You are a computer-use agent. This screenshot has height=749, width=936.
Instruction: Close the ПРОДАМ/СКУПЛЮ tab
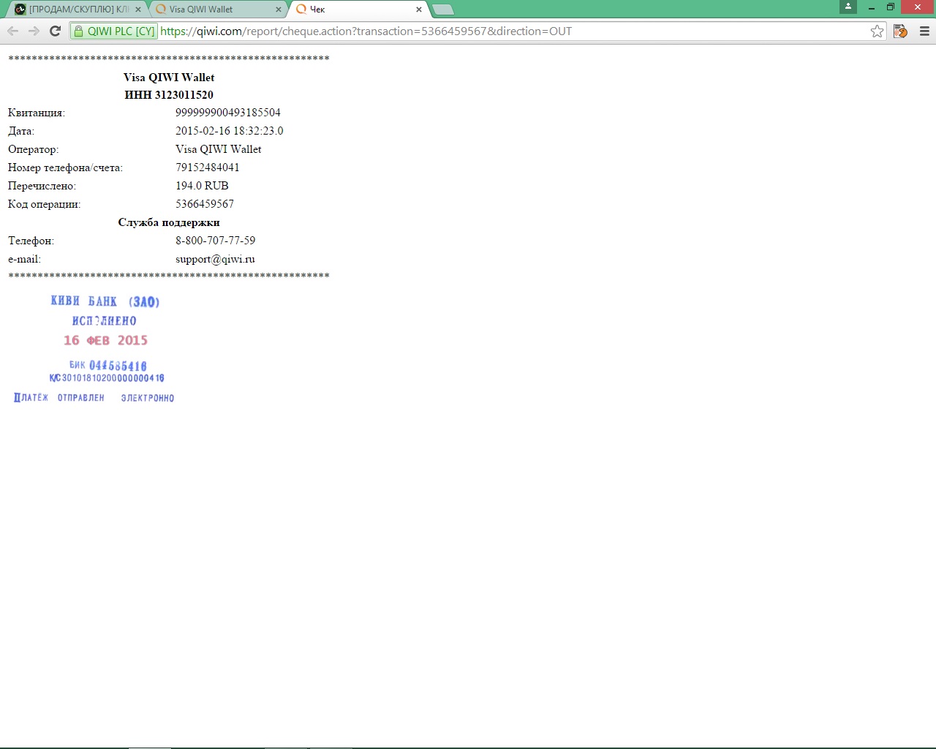point(137,10)
